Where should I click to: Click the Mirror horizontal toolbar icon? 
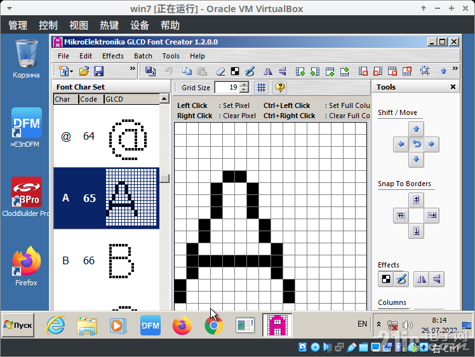pyautogui.click(x=268, y=72)
